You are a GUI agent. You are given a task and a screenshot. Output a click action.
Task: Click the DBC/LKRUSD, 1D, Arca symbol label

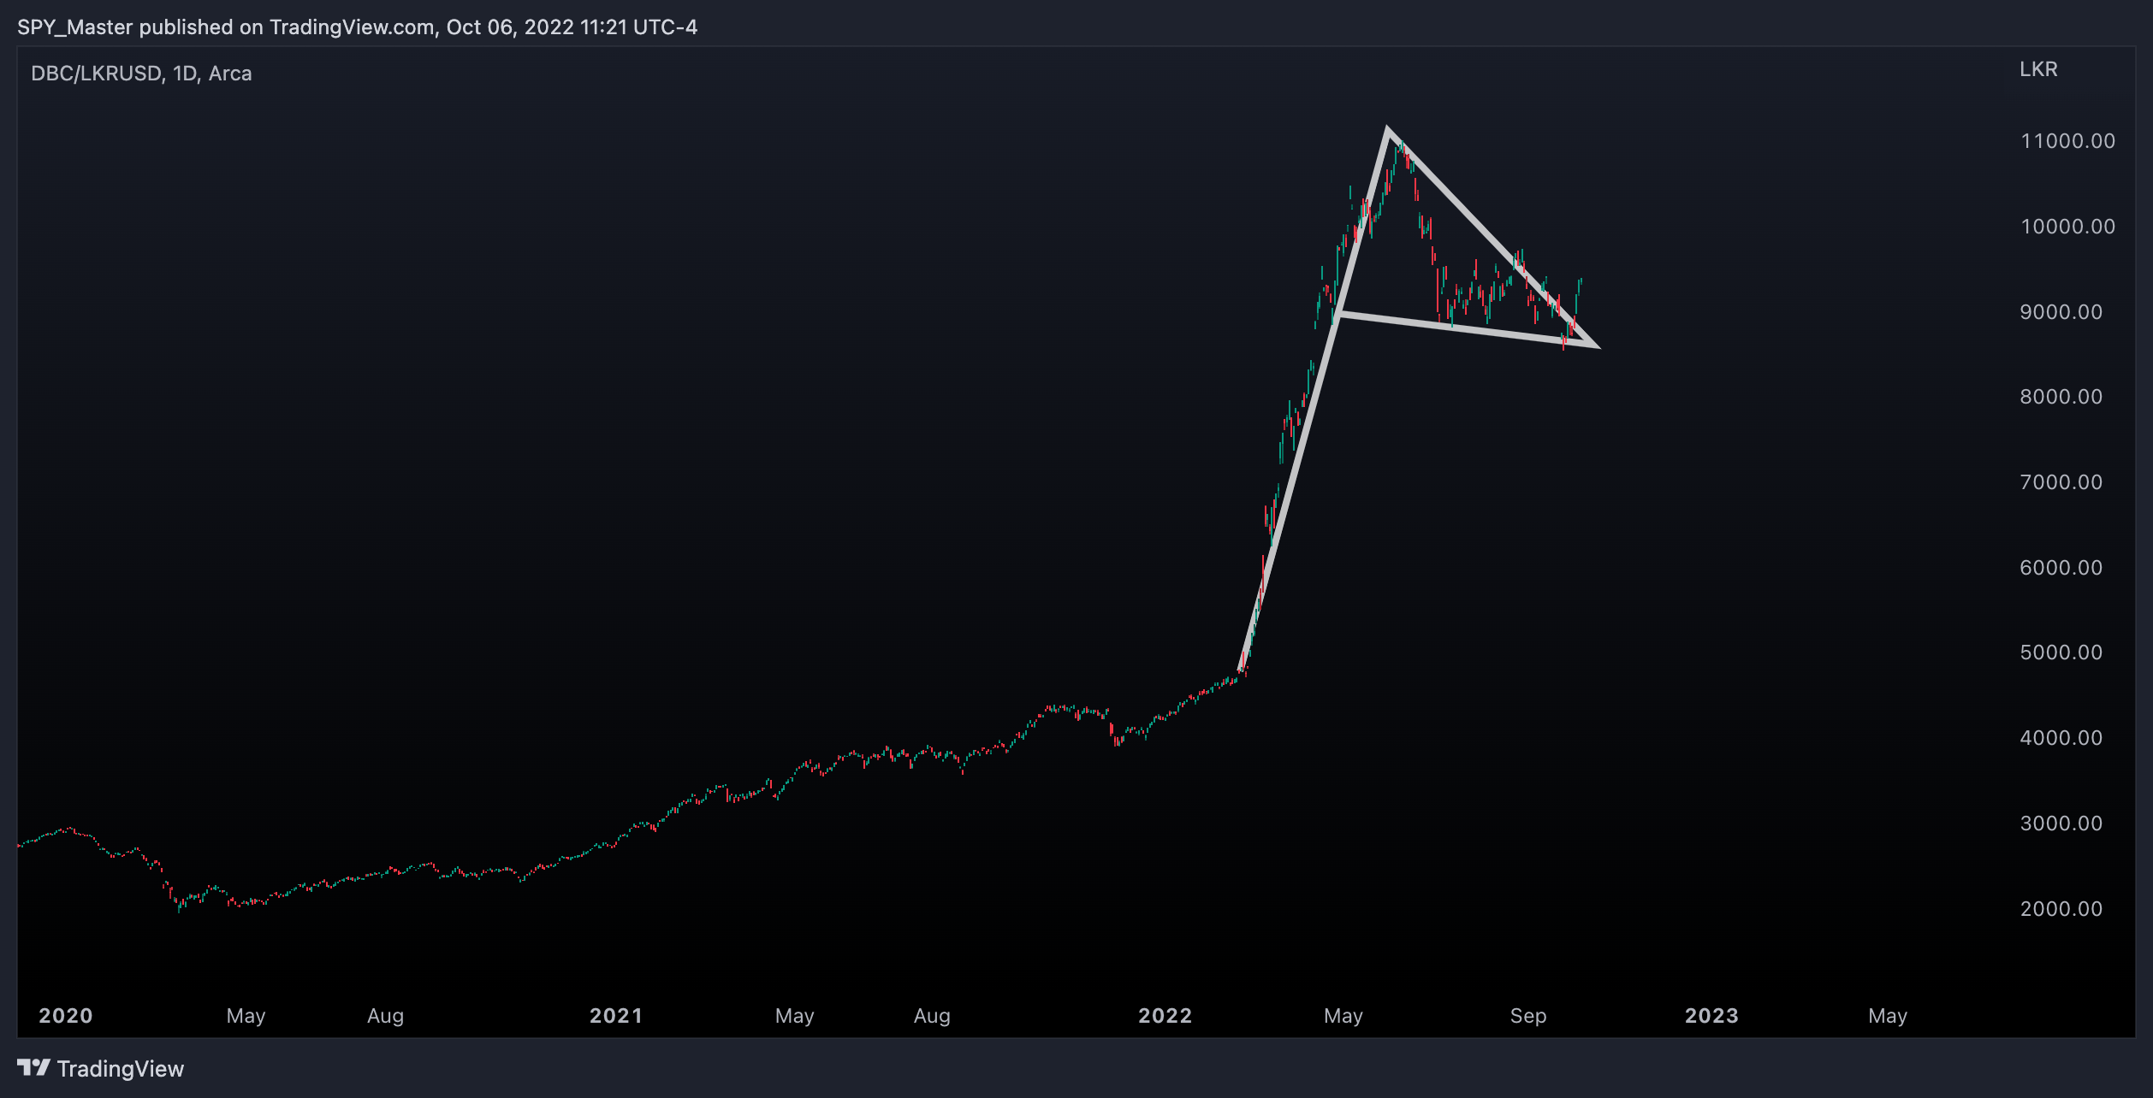coord(141,74)
